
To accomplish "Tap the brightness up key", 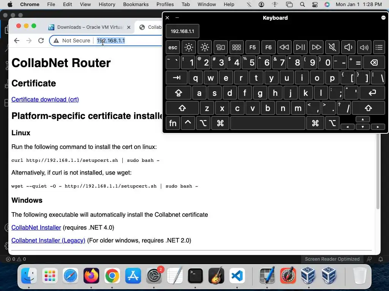I will click(x=205, y=47).
